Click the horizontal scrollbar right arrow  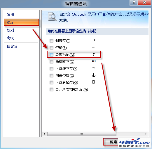click(x=146, y=134)
